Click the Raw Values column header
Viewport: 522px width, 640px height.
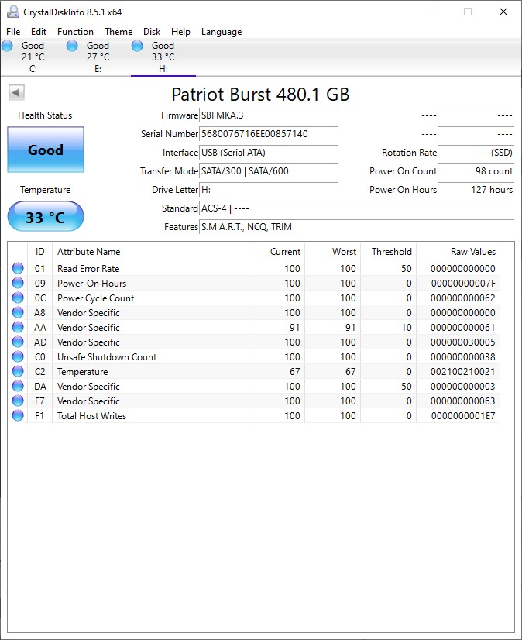pos(472,252)
